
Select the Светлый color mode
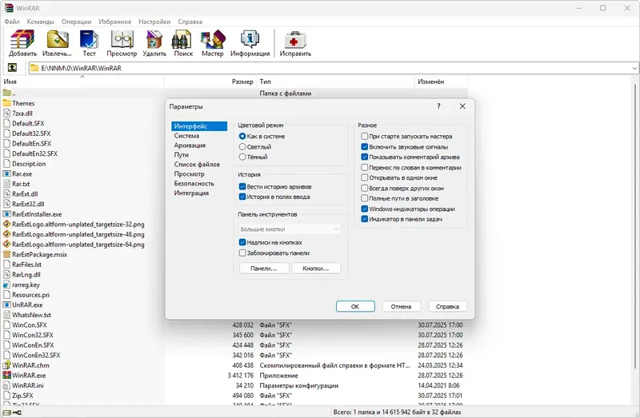tap(242, 146)
